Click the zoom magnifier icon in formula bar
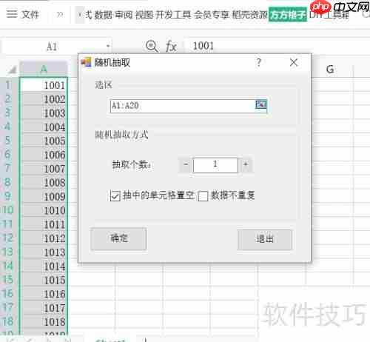The height and width of the screenshot is (342, 370). tap(152, 47)
